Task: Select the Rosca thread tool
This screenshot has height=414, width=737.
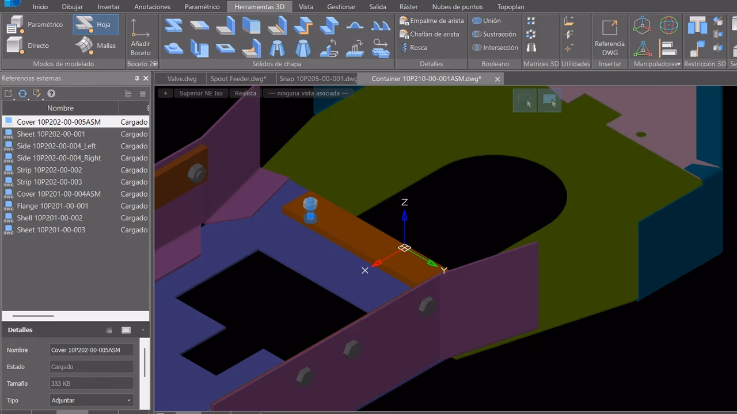Action: 413,48
